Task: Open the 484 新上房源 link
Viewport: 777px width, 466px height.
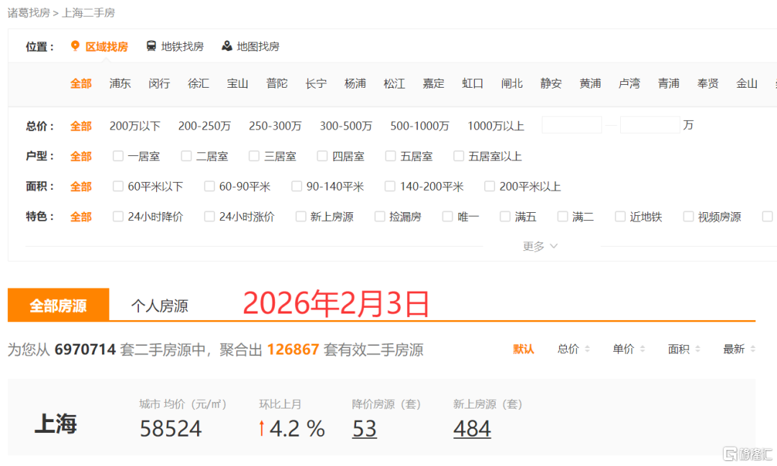Action: 472,429
